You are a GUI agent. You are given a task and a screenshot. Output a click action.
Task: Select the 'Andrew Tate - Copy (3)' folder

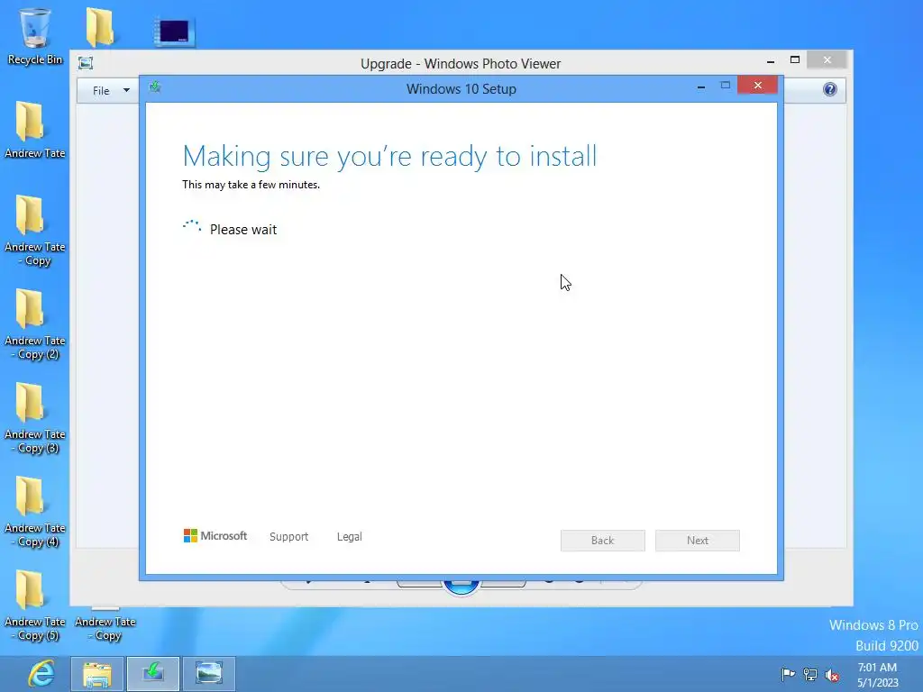click(34, 418)
